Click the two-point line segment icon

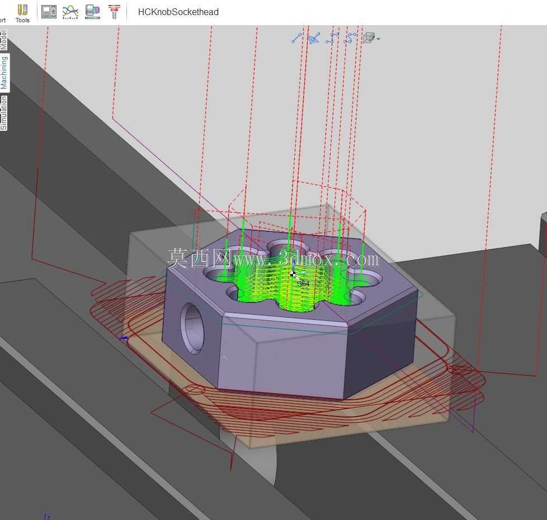(296, 38)
